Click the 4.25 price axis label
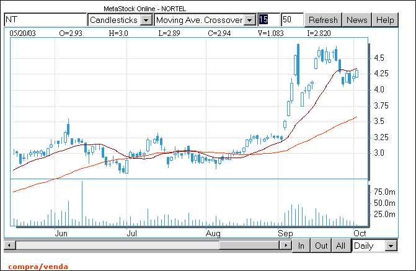The width and height of the screenshot is (416, 271). pyautogui.click(x=381, y=74)
